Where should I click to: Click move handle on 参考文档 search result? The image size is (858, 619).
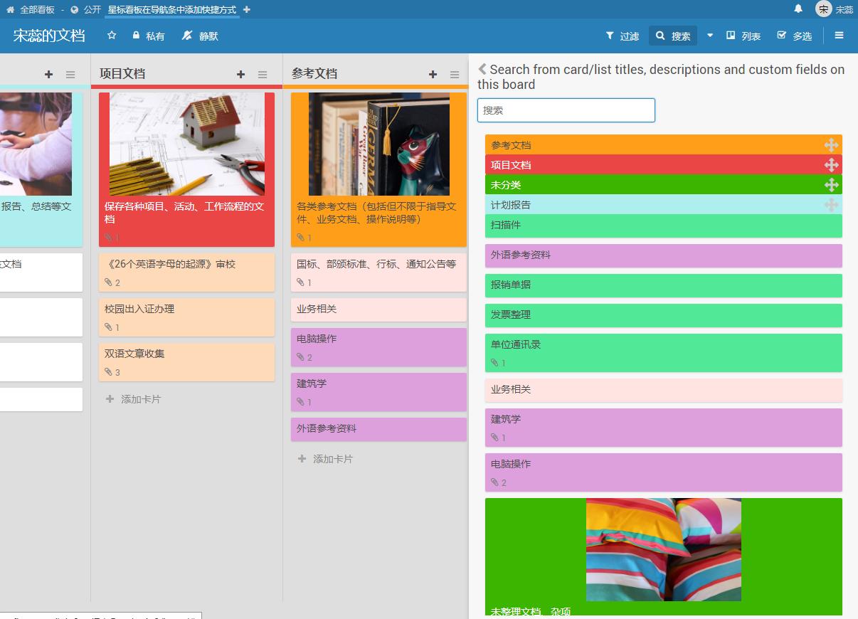[x=830, y=145]
